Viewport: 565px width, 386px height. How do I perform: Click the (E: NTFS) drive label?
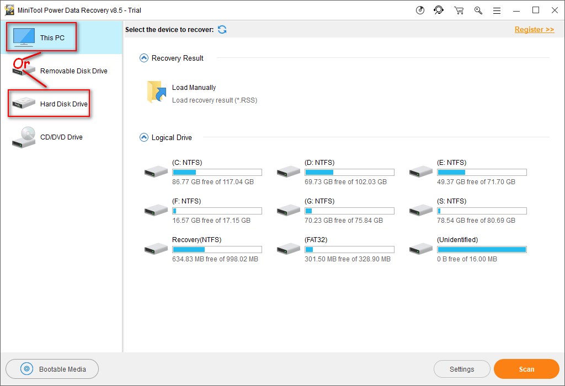[451, 162]
